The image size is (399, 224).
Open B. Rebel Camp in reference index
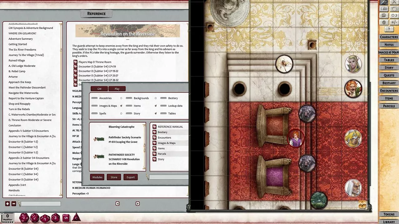click(x=17, y=71)
